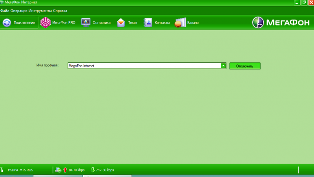Viewport: 314px width, 177px height.
Task: Open the МегаФон PRO cube icon
Action: [46, 22]
